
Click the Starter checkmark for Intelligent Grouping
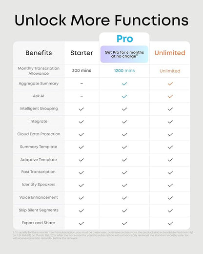(x=81, y=109)
